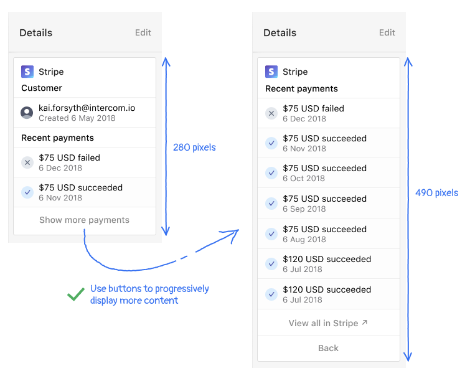Click the Stripe logo in left panel
470x376 pixels.
coord(27,72)
